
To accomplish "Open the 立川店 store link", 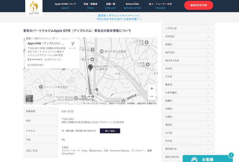I will tap(188, 133).
